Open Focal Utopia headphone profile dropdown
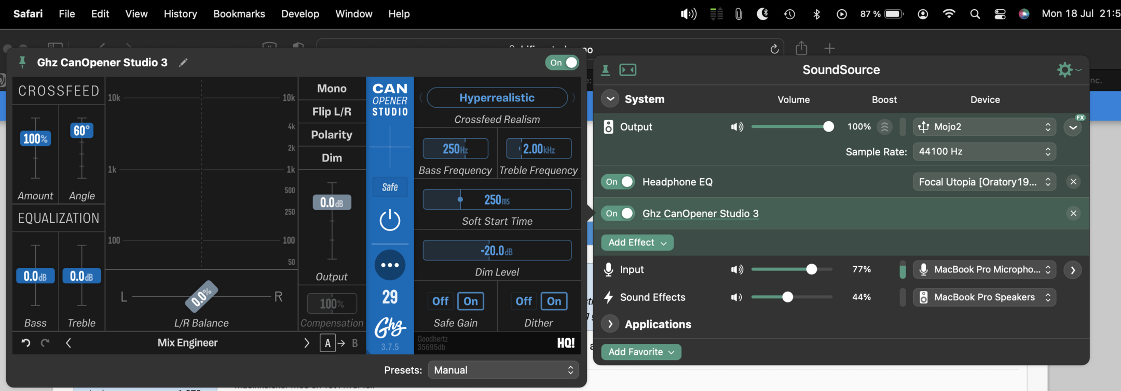Image resolution: width=1121 pixels, height=391 pixels. point(985,182)
